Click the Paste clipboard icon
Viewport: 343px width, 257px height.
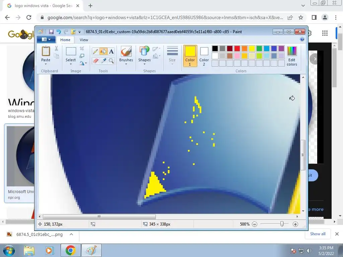point(46,51)
